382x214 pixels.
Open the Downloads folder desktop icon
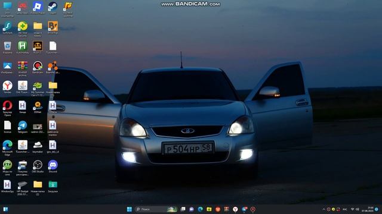[x=53, y=187]
